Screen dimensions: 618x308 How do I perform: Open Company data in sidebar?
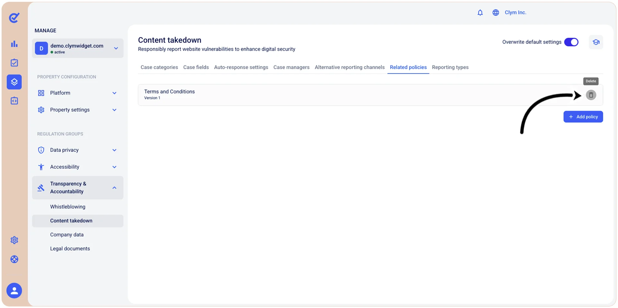(67, 235)
